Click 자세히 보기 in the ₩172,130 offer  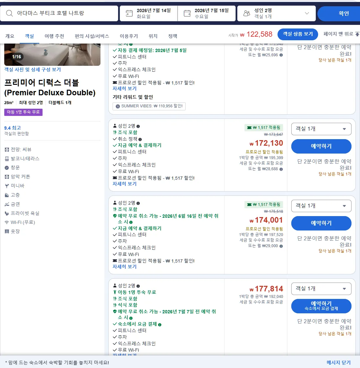[x=125, y=184]
